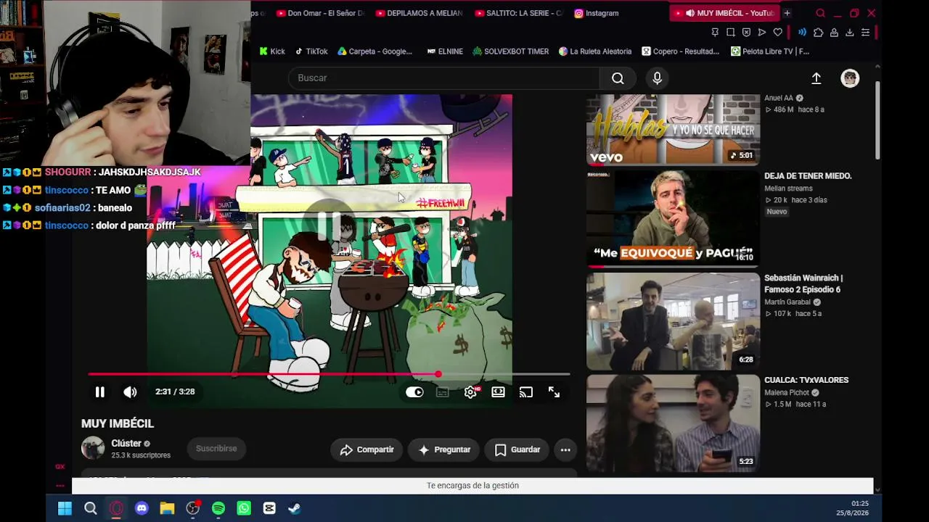Mute the video with the speaker icon
The height and width of the screenshot is (522, 929).
(130, 392)
